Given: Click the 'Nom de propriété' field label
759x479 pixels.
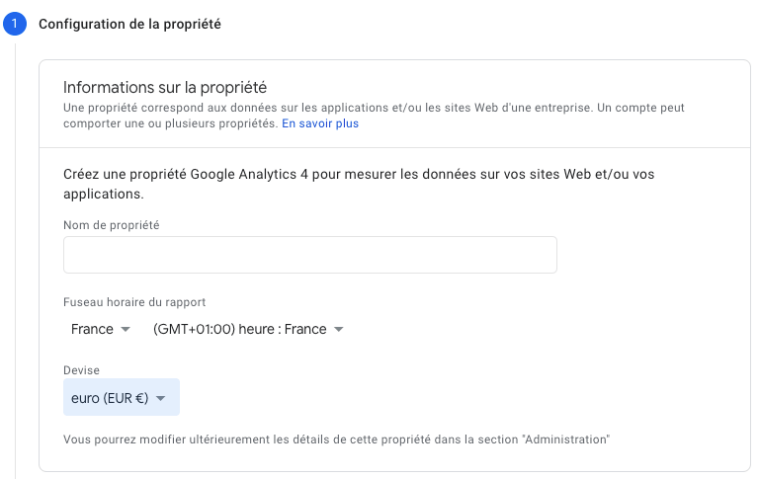Looking at the screenshot, I should pyautogui.click(x=112, y=225).
